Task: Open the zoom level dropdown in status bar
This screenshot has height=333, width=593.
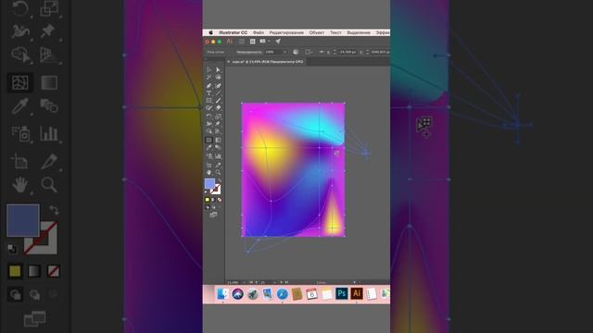Action: (x=244, y=282)
